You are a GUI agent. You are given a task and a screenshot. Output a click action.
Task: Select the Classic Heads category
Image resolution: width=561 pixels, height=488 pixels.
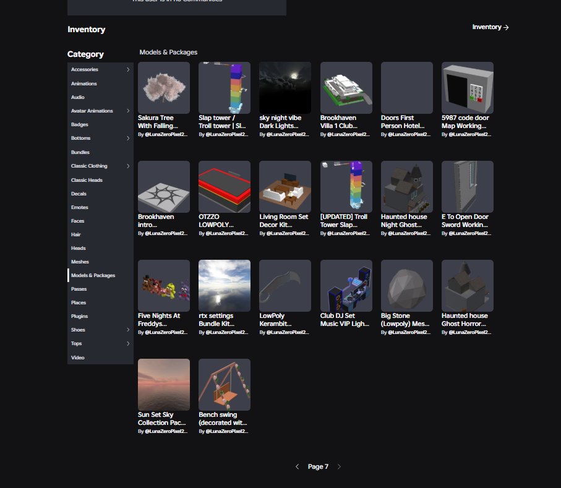point(101,180)
